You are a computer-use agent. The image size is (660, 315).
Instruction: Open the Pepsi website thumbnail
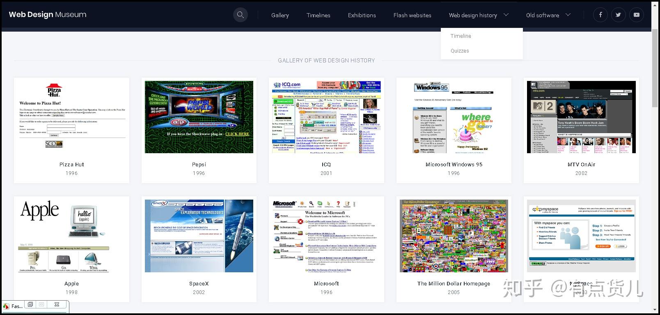[x=199, y=117]
